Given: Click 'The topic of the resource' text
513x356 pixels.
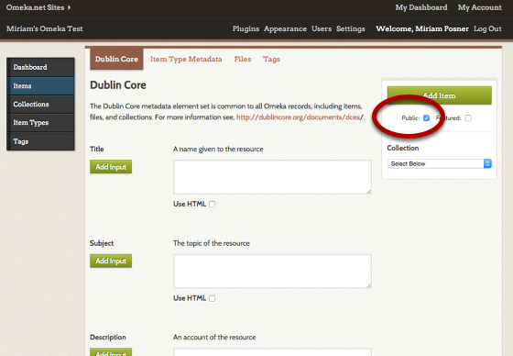Looking at the screenshot, I should 212,243.
